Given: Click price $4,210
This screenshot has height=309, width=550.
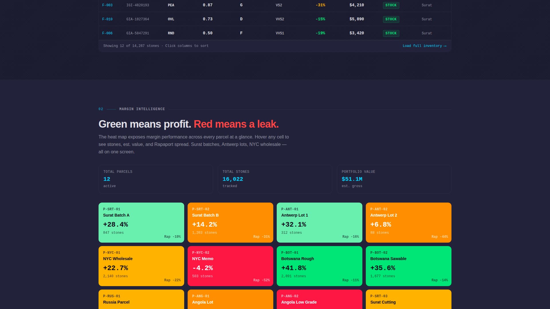Looking at the screenshot, I should coord(357,5).
